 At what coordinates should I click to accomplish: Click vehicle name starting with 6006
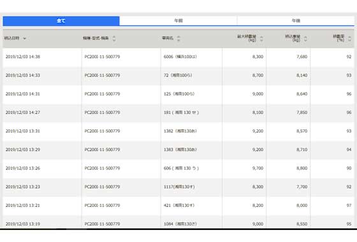click(180, 57)
